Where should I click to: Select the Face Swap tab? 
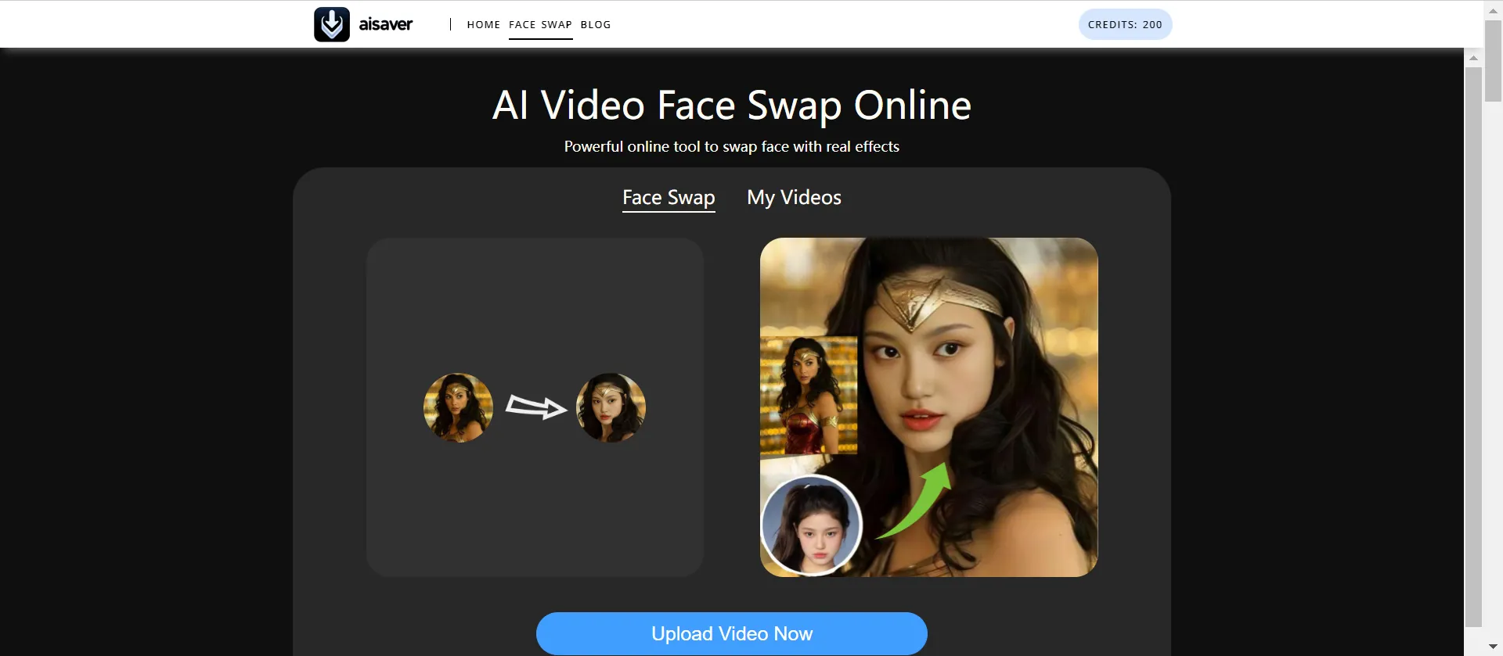point(669,197)
